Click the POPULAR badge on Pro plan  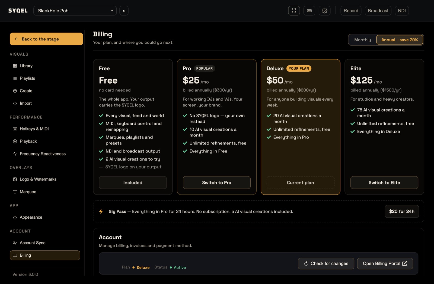point(205,68)
